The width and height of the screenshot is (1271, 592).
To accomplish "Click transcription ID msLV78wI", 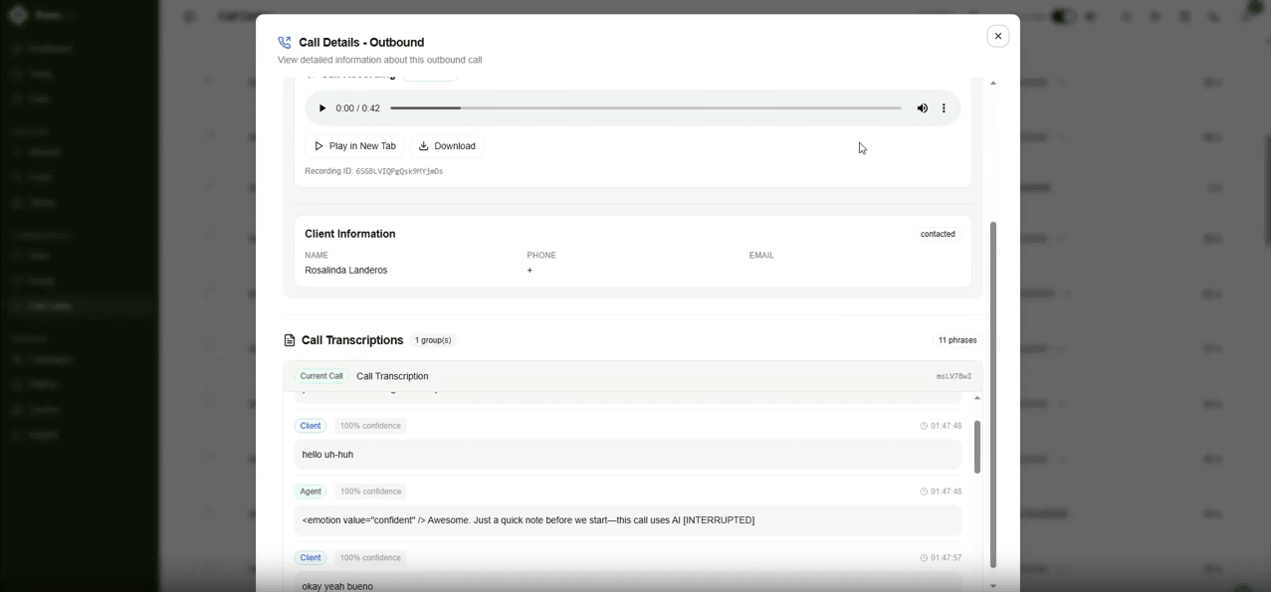I will 953,377.
